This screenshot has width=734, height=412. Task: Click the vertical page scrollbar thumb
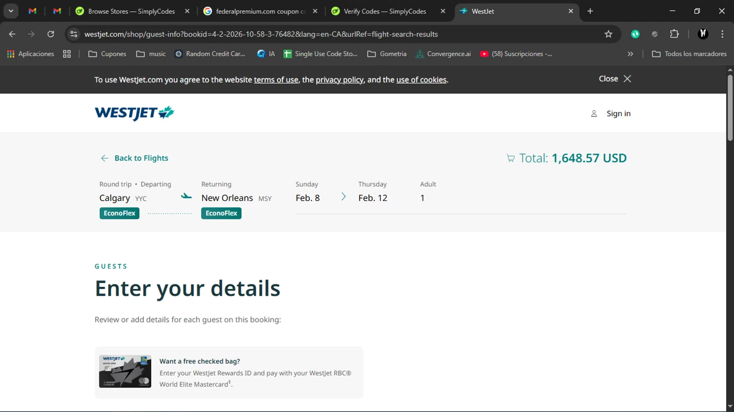click(x=730, y=108)
